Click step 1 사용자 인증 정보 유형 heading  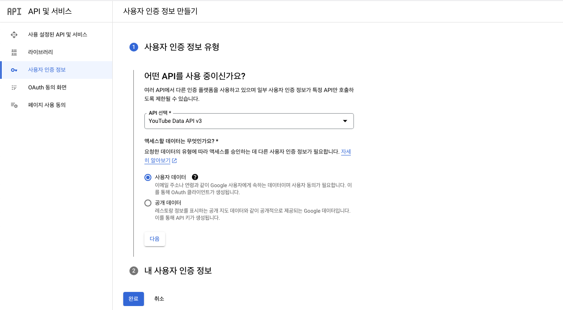click(182, 47)
